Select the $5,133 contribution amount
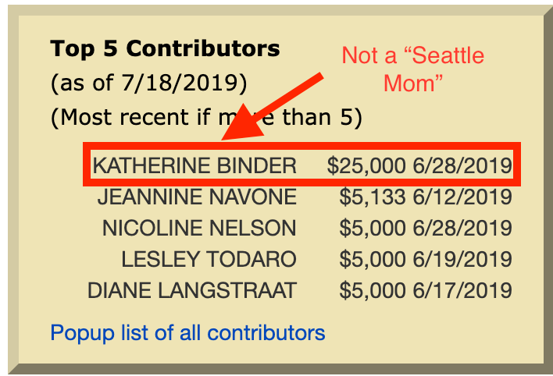Screen dimensions: 553x376 [373, 197]
